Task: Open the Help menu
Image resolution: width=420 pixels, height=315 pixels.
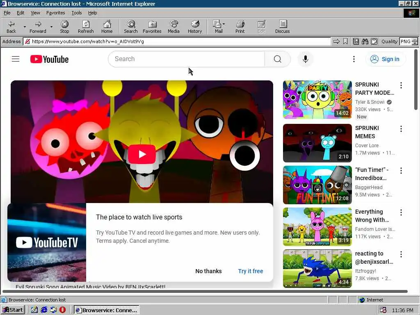Action: [x=92, y=13]
